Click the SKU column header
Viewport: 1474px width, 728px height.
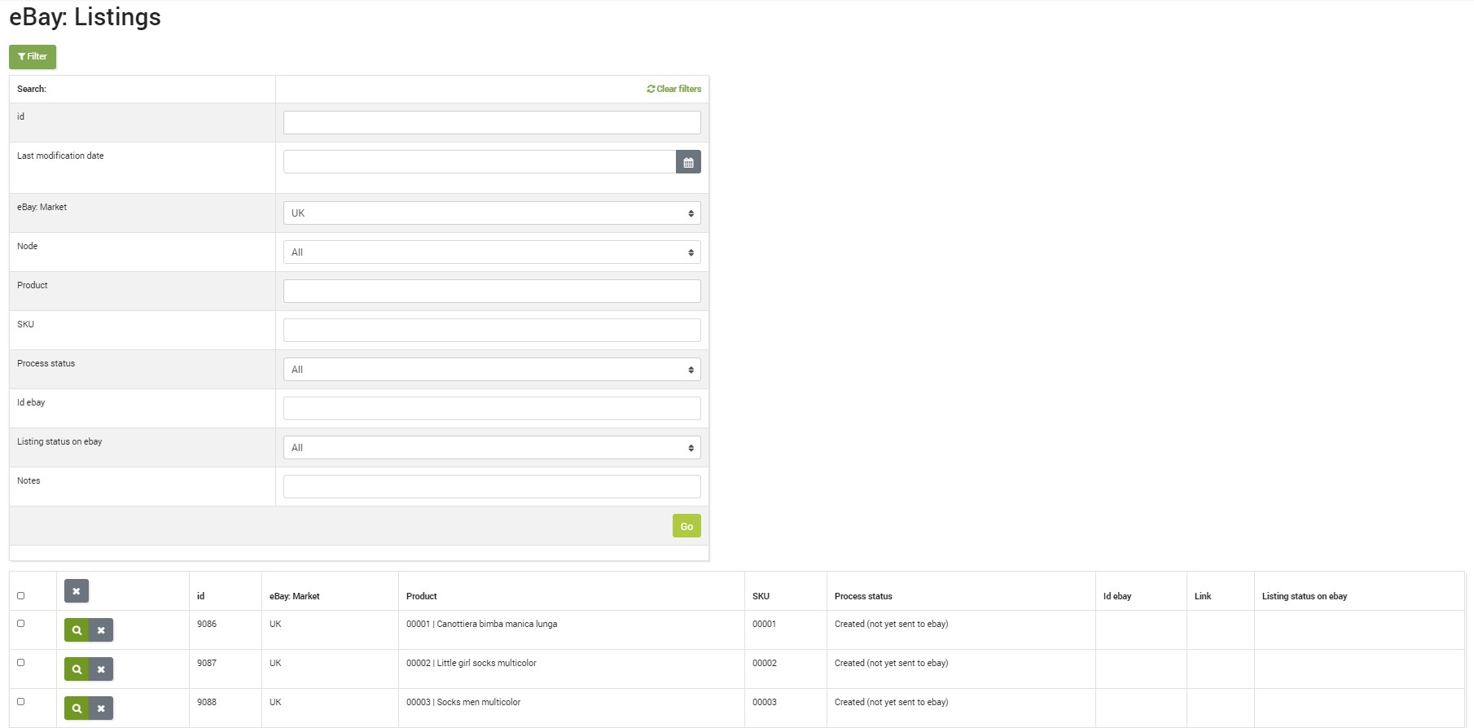click(x=761, y=596)
